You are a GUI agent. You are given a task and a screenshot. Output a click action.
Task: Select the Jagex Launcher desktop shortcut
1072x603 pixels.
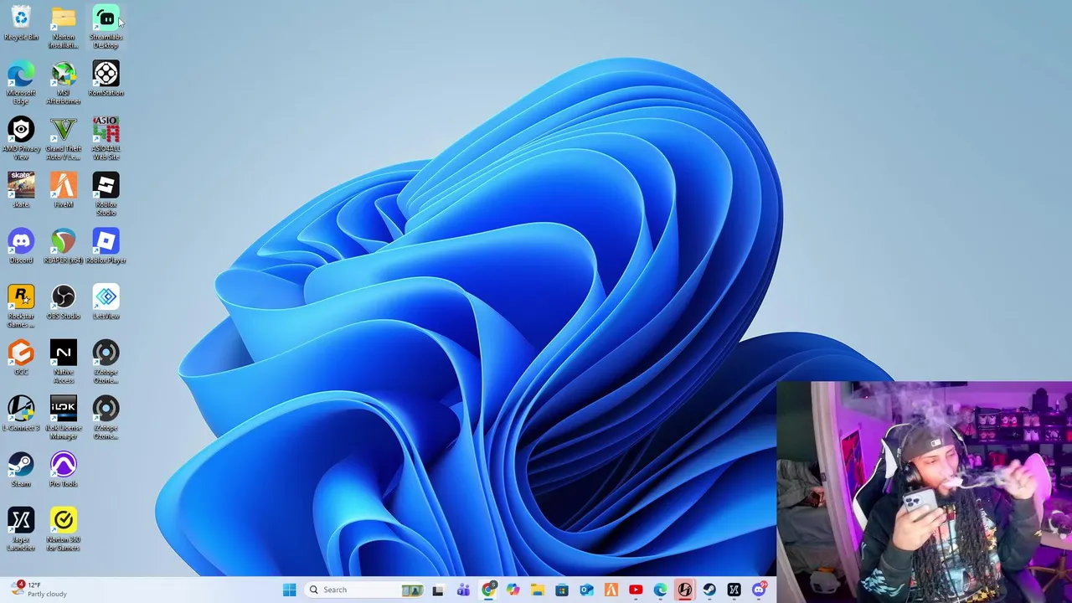[x=21, y=529]
